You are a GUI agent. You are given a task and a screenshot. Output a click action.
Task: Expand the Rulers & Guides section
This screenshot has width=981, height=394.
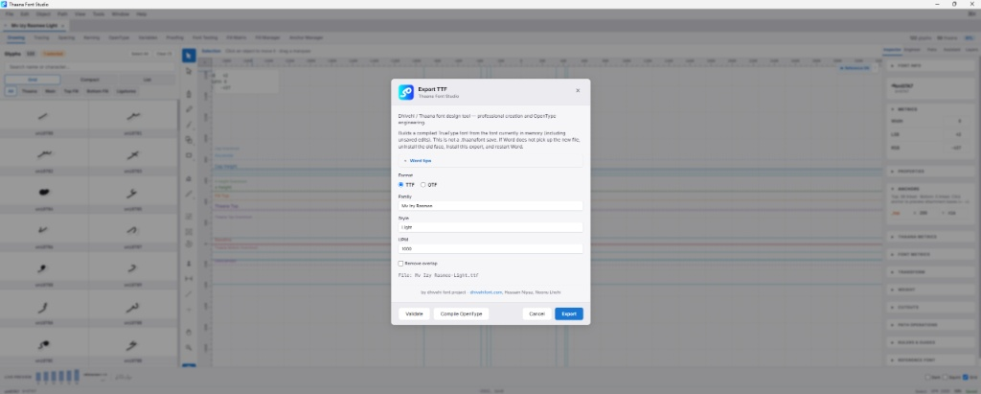[x=931, y=342]
